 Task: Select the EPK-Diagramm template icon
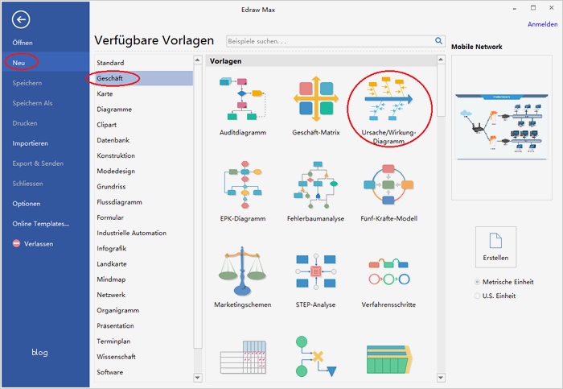click(x=243, y=184)
